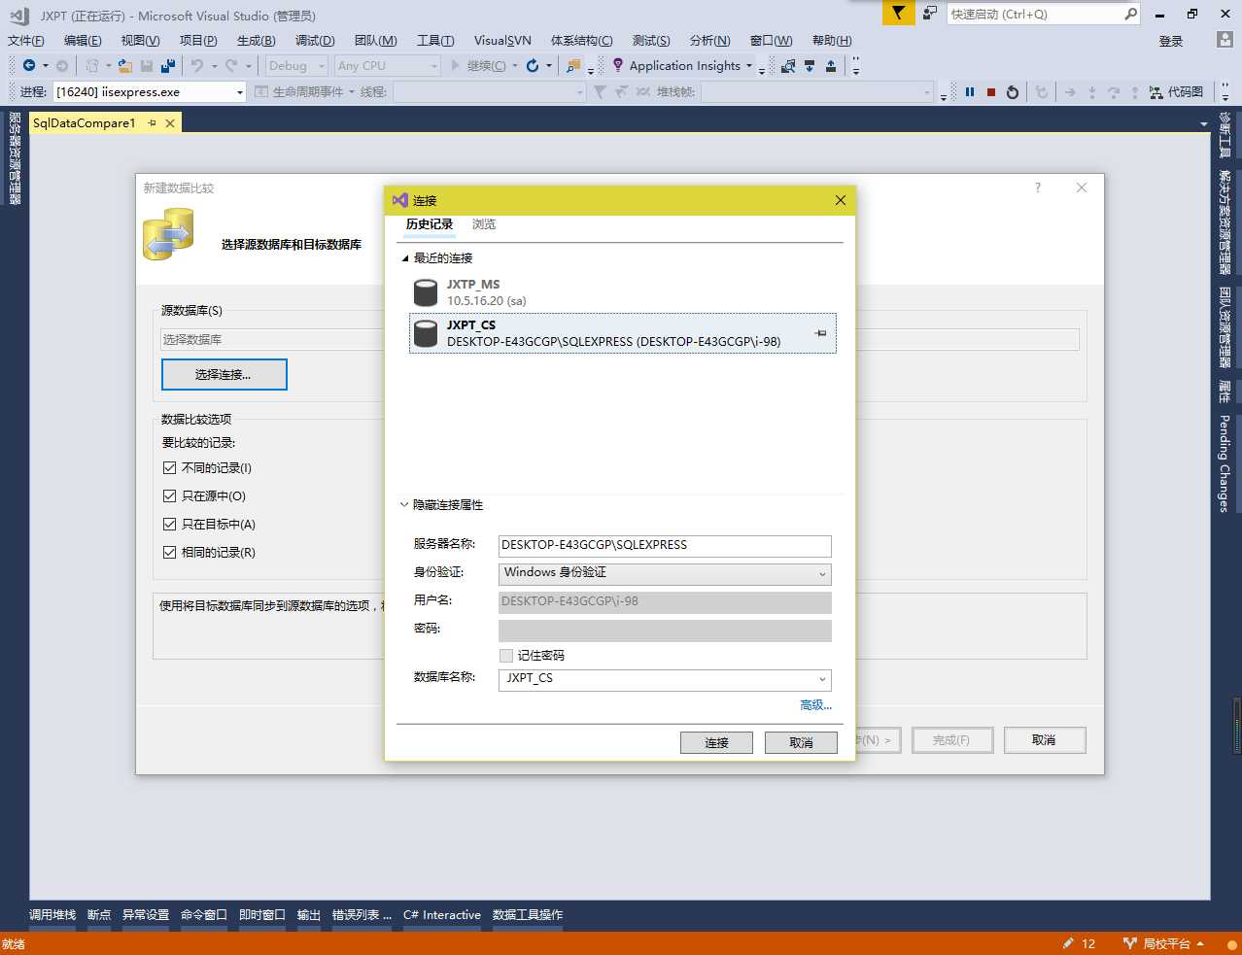1242x955 pixels.
Task: Open the process iisexpress.exe dropdown
Action: pos(240,92)
